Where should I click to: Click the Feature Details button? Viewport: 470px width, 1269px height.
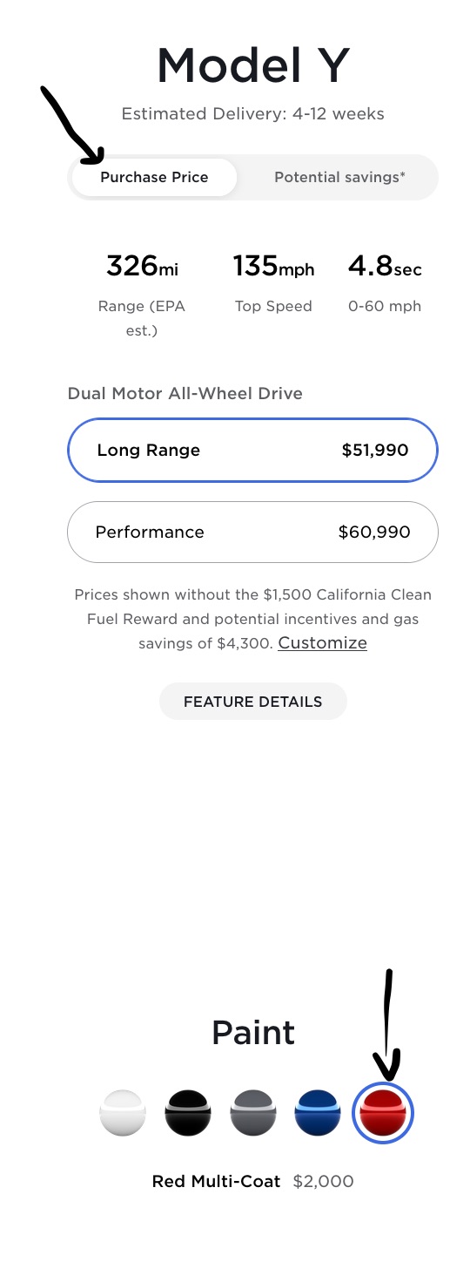(252, 701)
